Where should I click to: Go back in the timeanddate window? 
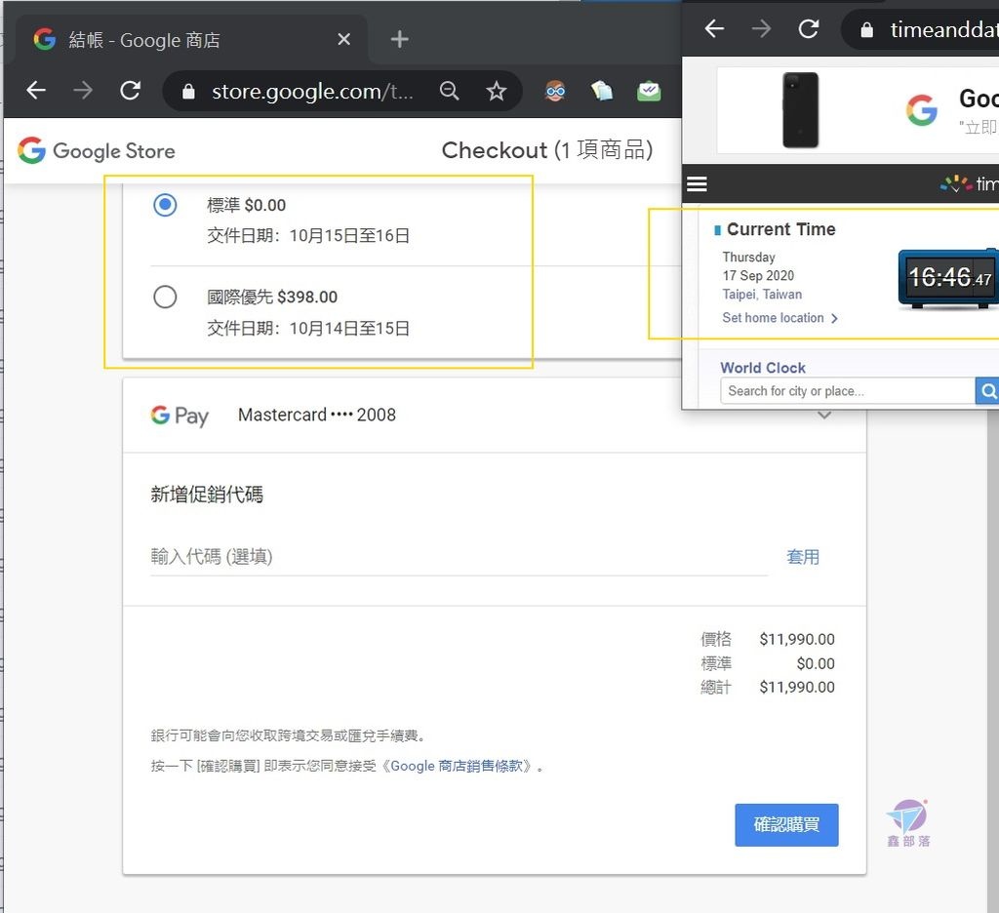[714, 28]
